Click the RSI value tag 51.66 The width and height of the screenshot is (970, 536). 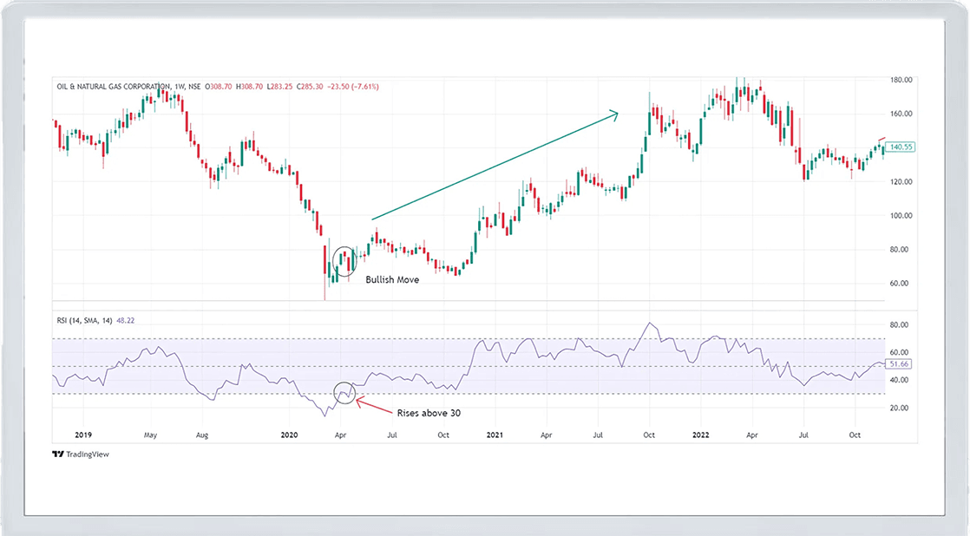pos(901,366)
